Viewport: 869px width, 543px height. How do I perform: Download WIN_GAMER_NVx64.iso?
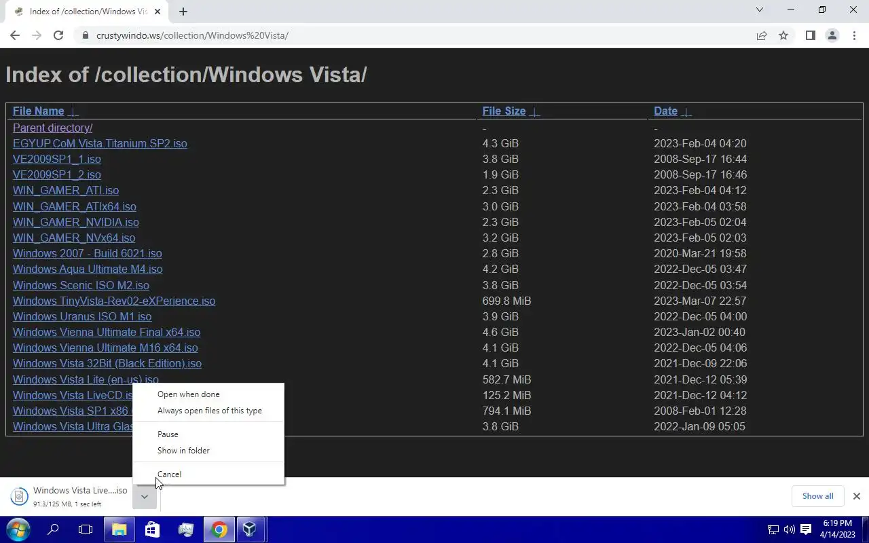(x=74, y=238)
